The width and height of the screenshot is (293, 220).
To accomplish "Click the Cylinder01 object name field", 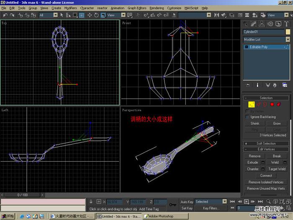I will pyautogui.click(x=264, y=32).
